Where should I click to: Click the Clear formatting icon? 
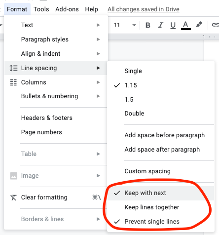click(13, 197)
